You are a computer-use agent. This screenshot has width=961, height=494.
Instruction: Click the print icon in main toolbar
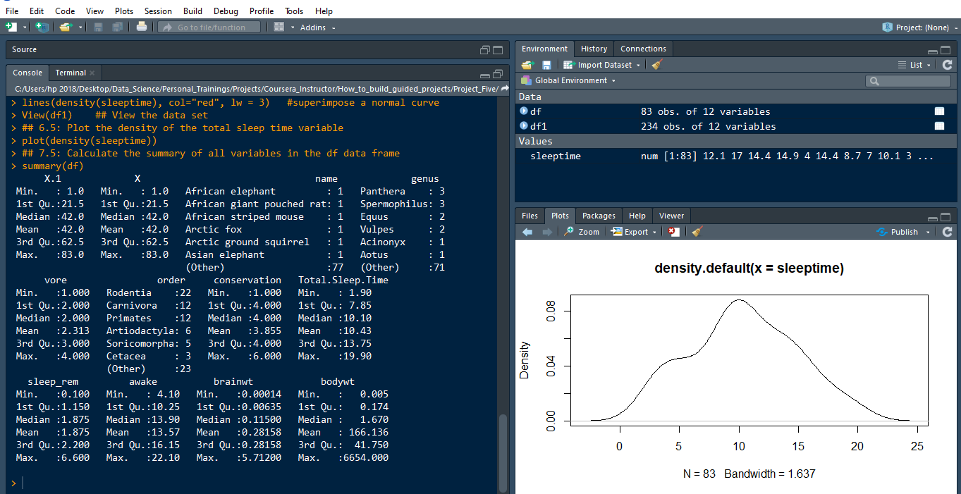(x=142, y=27)
